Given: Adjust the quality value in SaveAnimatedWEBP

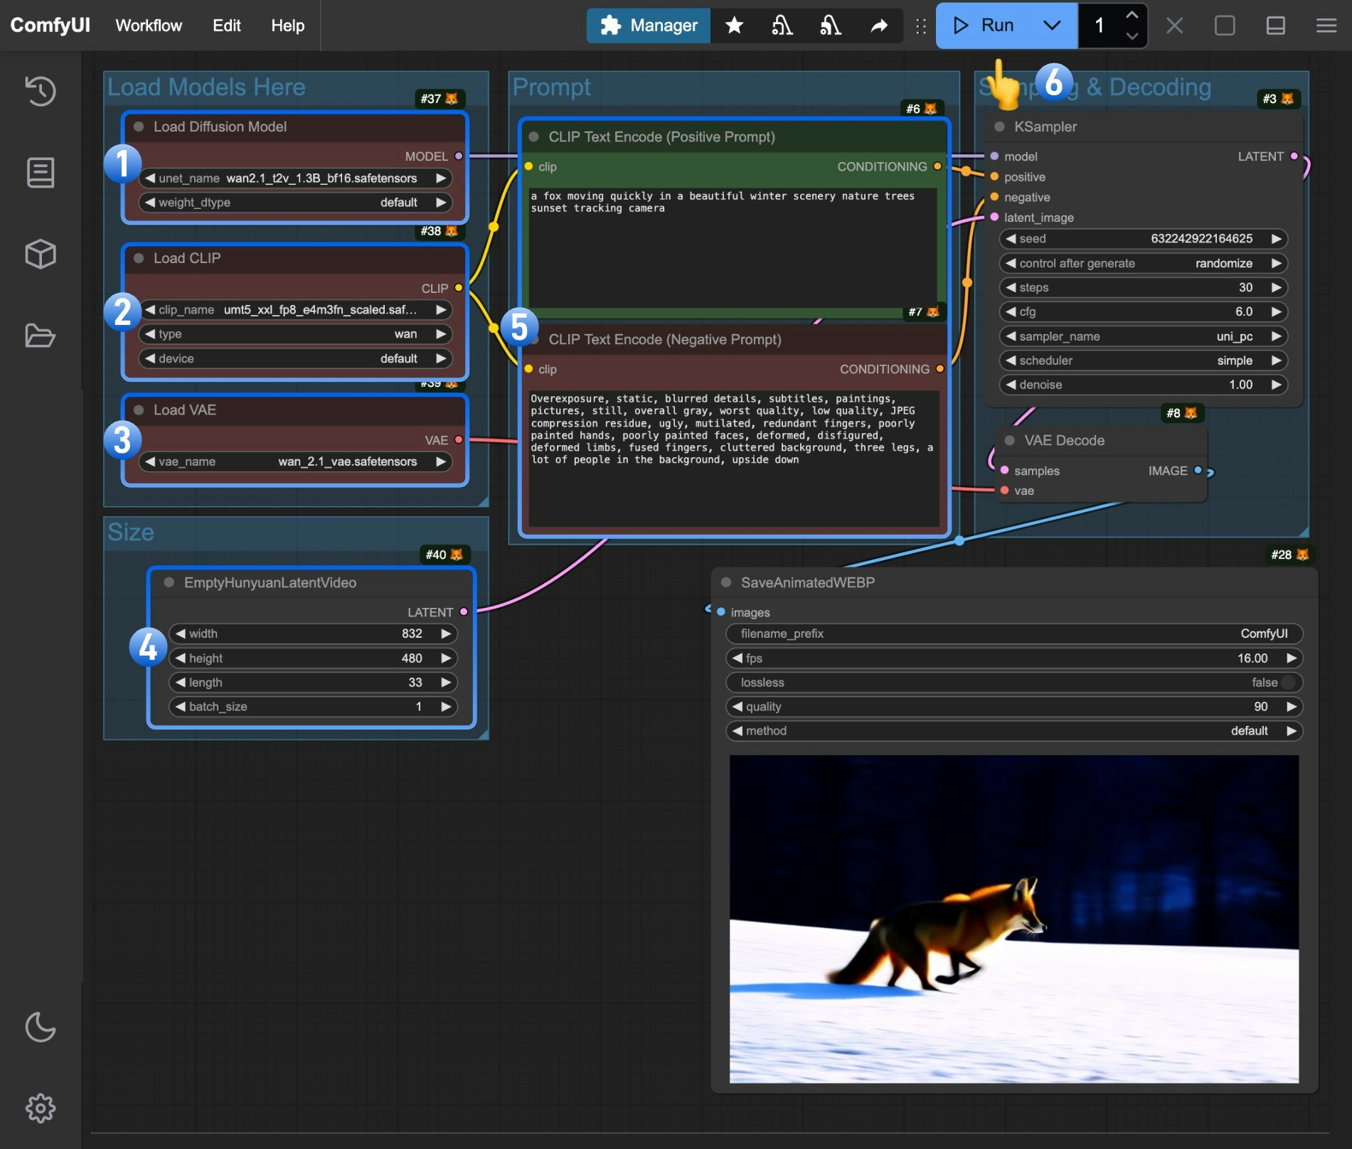Looking at the screenshot, I should point(1013,706).
